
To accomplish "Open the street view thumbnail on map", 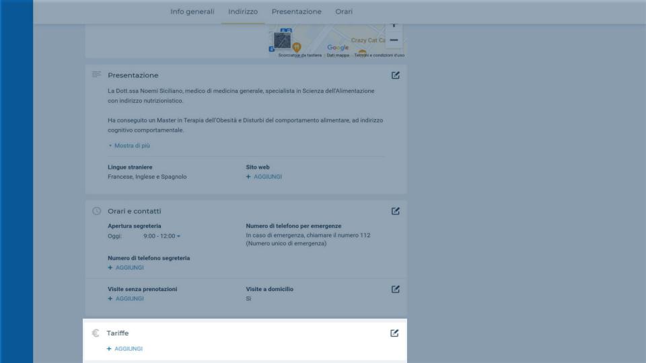I will pos(282,40).
